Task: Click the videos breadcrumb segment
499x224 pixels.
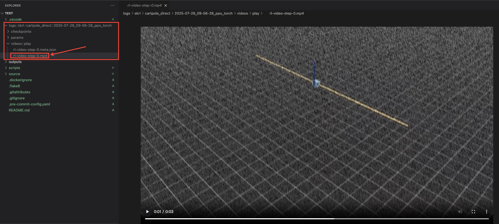Action: (242, 13)
